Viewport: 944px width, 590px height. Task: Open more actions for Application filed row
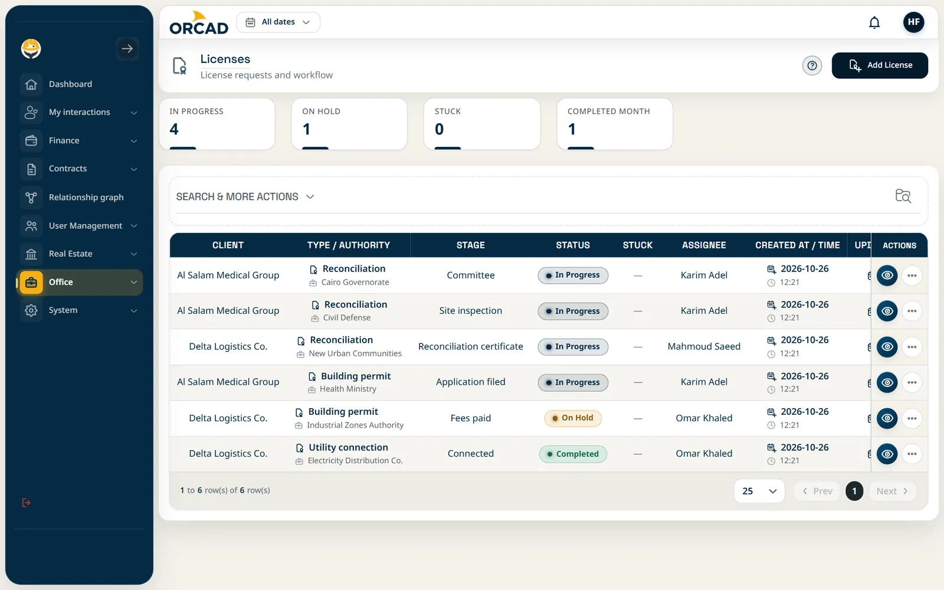click(x=912, y=382)
